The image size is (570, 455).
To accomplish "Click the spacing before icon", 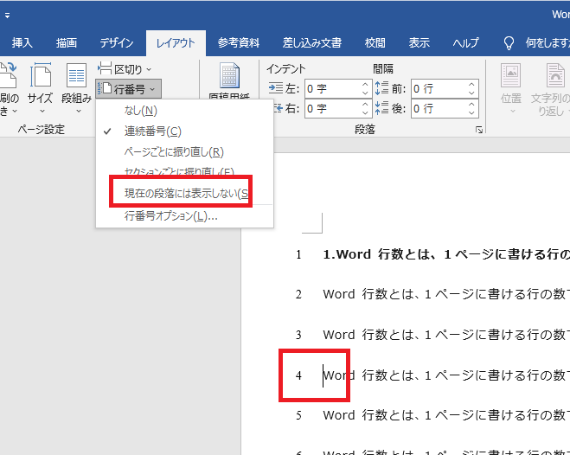I will (381, 88).
